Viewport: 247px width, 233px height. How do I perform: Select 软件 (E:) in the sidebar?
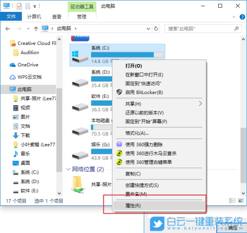click(x=26, y=191)
